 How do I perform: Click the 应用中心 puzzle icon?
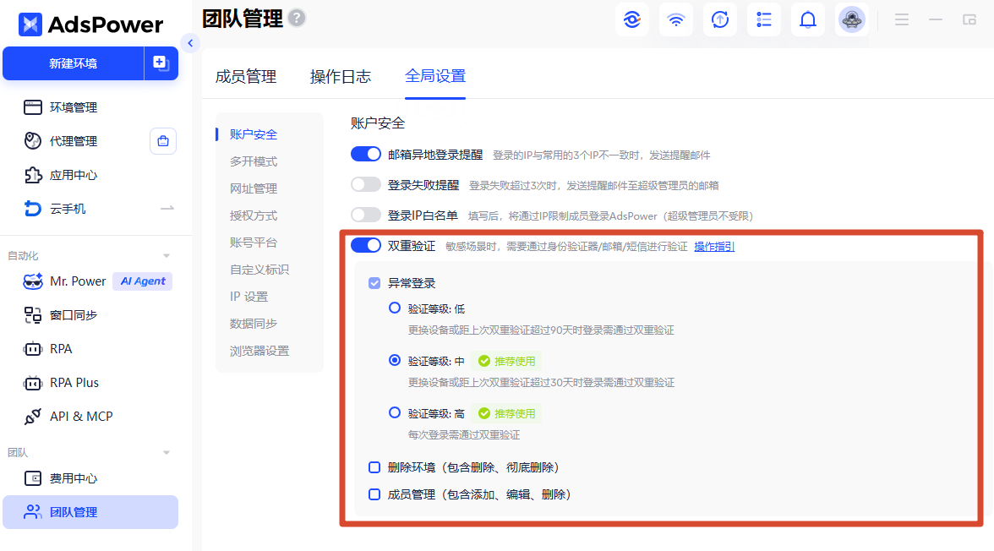tap(32, 175)
